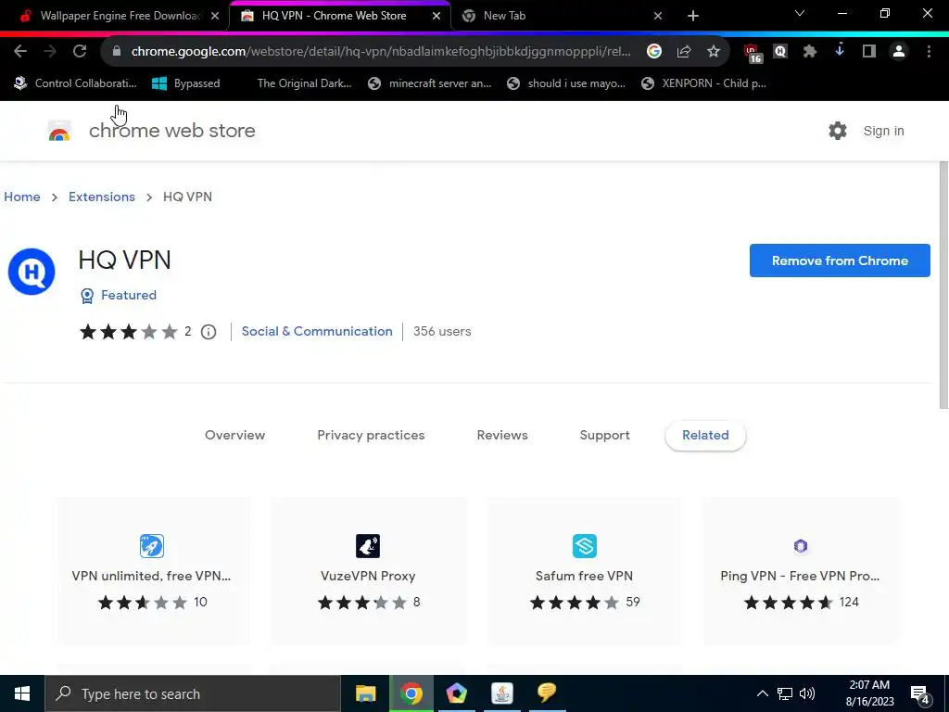Open Social & Communication category link
The width and height of the screenshot is (949, 712).
(x=317, y=332)
